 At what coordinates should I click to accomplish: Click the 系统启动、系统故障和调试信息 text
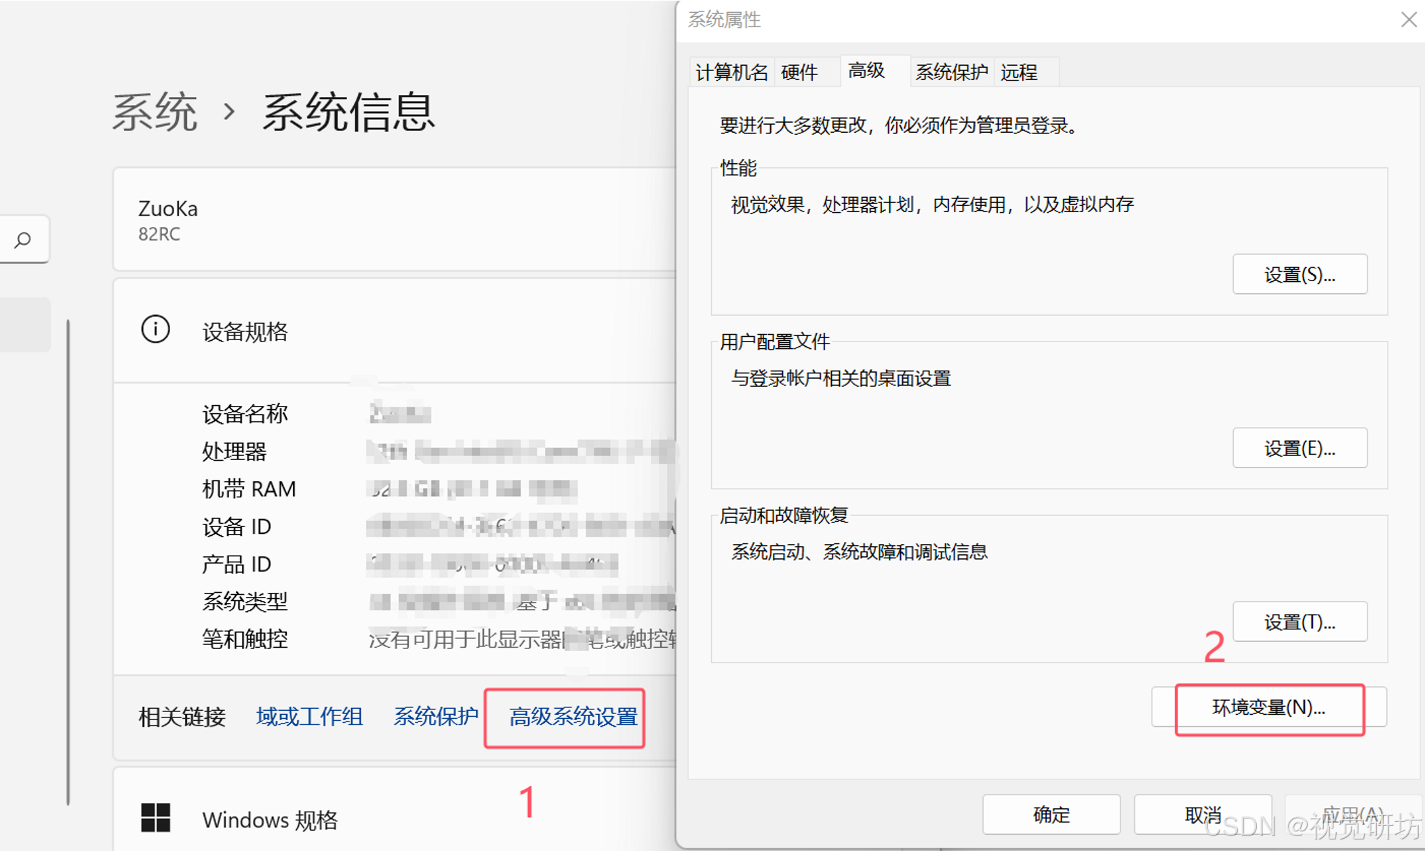(x=860, y=552)
